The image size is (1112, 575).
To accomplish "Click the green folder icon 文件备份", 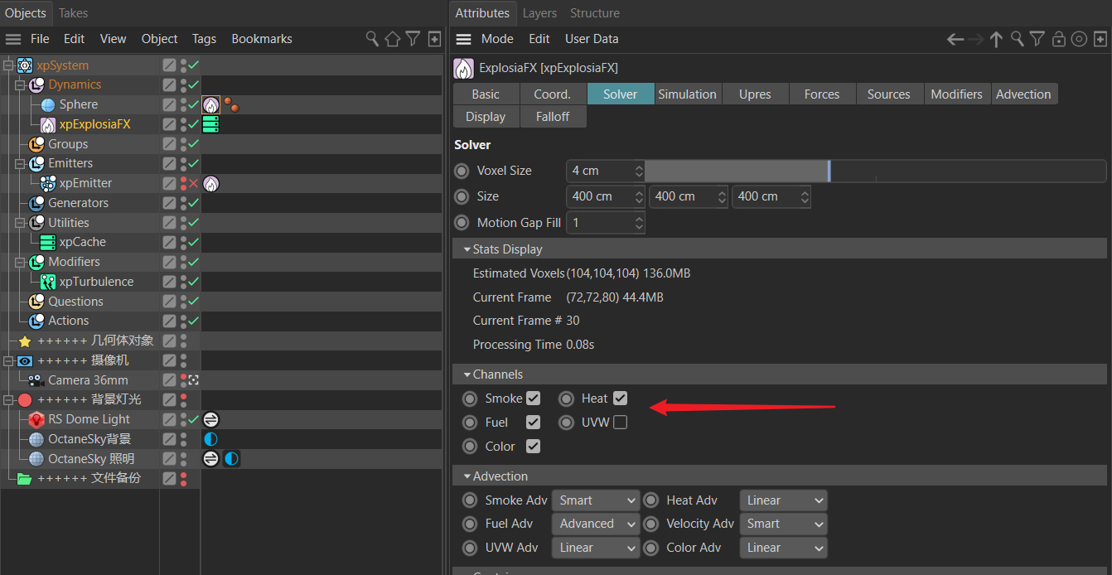I will [x=25, y=478].
